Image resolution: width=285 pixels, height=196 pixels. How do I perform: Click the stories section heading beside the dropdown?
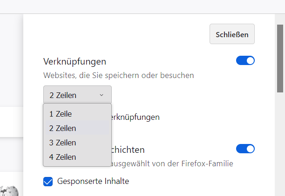click(128, 150)
